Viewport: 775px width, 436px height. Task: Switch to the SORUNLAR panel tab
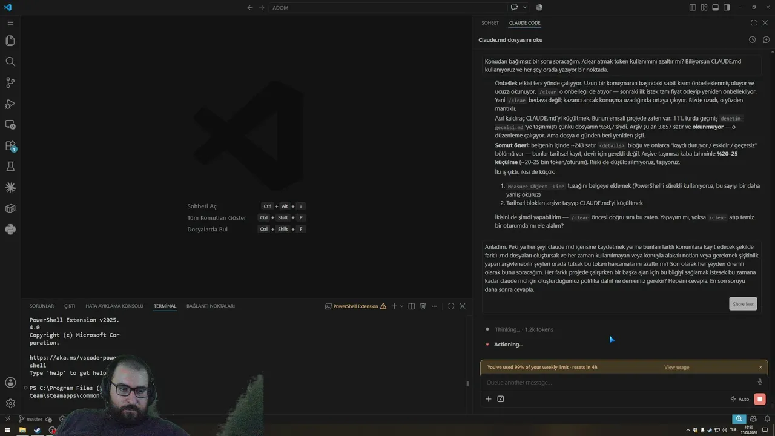point(42,306)
